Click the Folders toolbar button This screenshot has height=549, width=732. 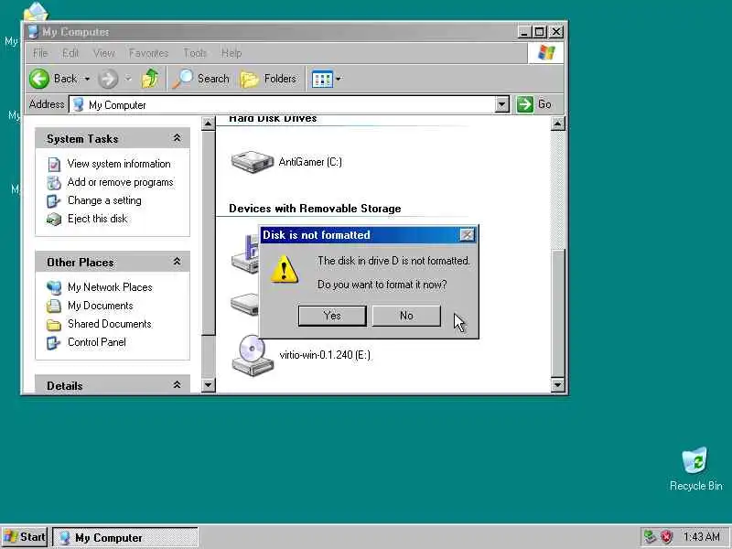(268, 79)
